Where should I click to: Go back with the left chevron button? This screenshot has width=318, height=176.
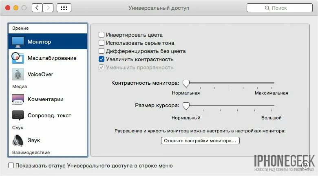[37, 8]
